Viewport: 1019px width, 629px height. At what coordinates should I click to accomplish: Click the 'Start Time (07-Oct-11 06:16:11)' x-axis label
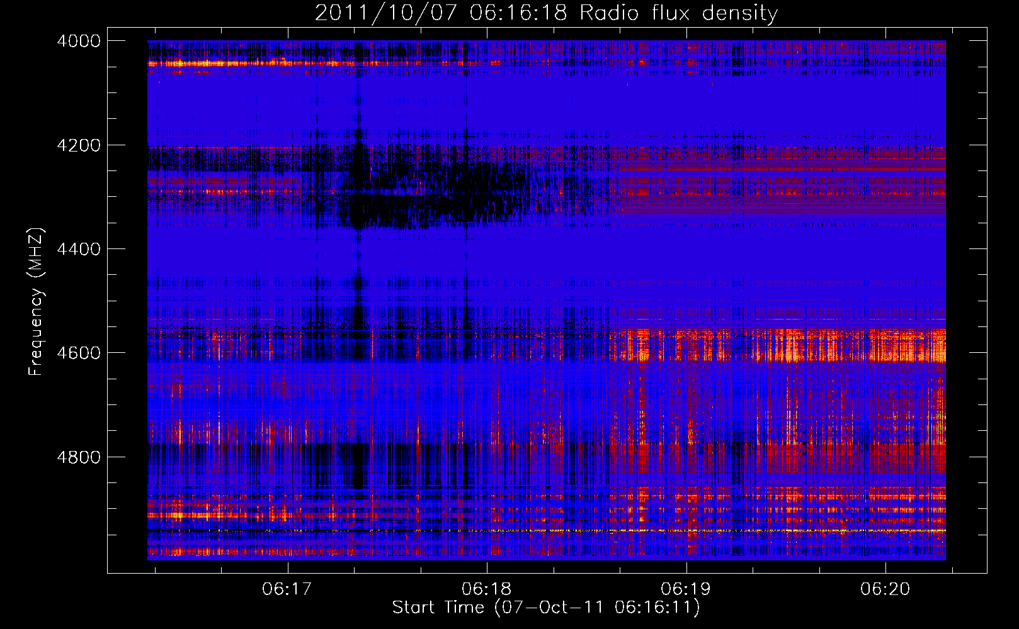pos(546,608)
